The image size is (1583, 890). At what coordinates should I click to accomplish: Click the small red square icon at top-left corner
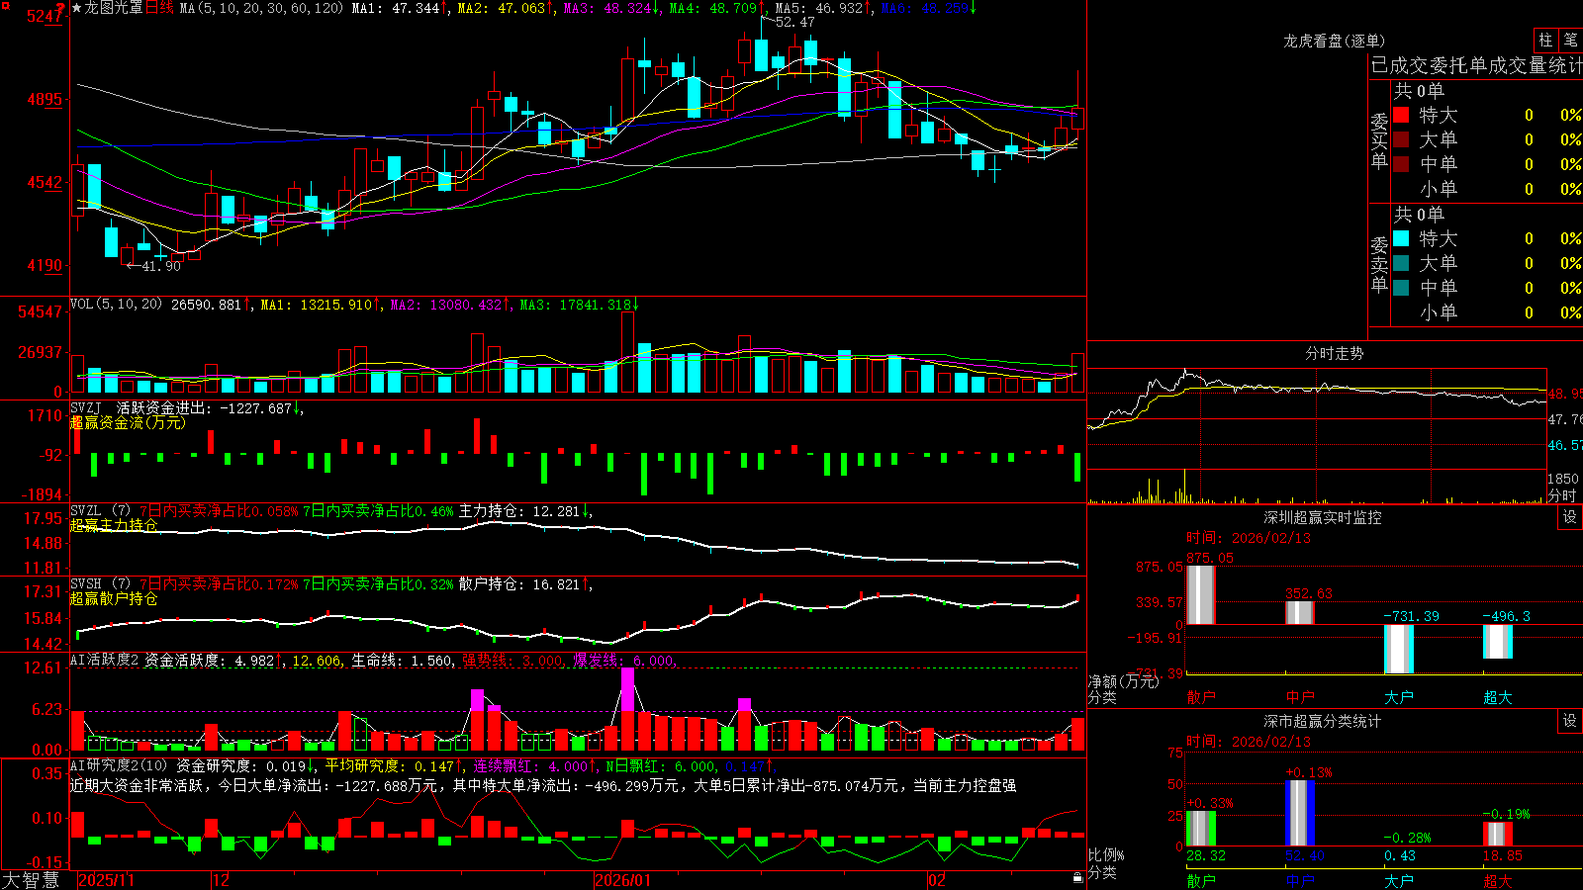(5, 6)
